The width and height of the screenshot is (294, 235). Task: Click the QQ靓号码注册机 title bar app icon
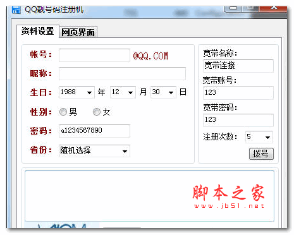pyautogui.click(x=16, y=10)
